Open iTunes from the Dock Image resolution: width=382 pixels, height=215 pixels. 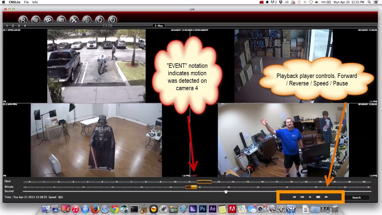tap(76, 208)
